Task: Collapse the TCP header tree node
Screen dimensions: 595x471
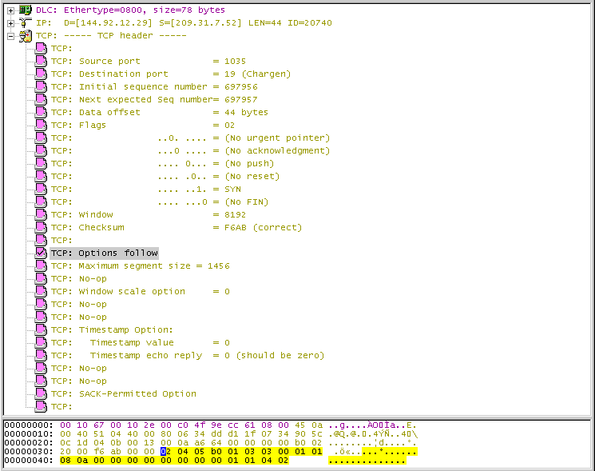Action: click(x=10, y=35)
